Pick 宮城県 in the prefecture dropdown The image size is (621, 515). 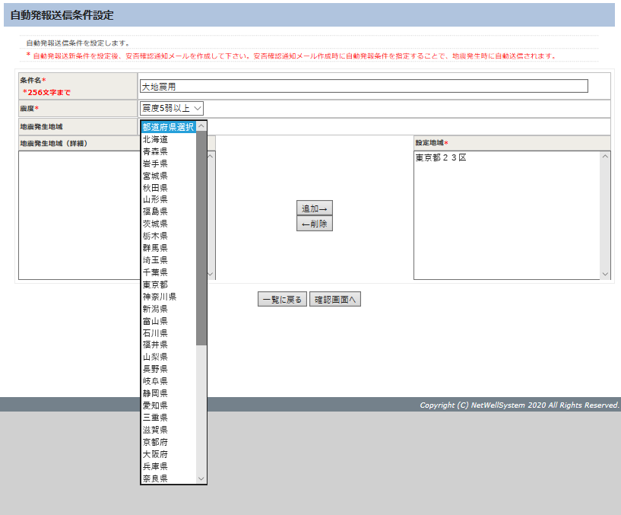pos(156,176)
